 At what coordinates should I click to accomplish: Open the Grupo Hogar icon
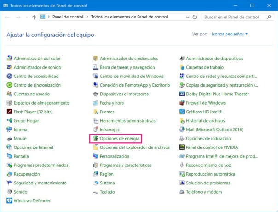click(9, 120)
